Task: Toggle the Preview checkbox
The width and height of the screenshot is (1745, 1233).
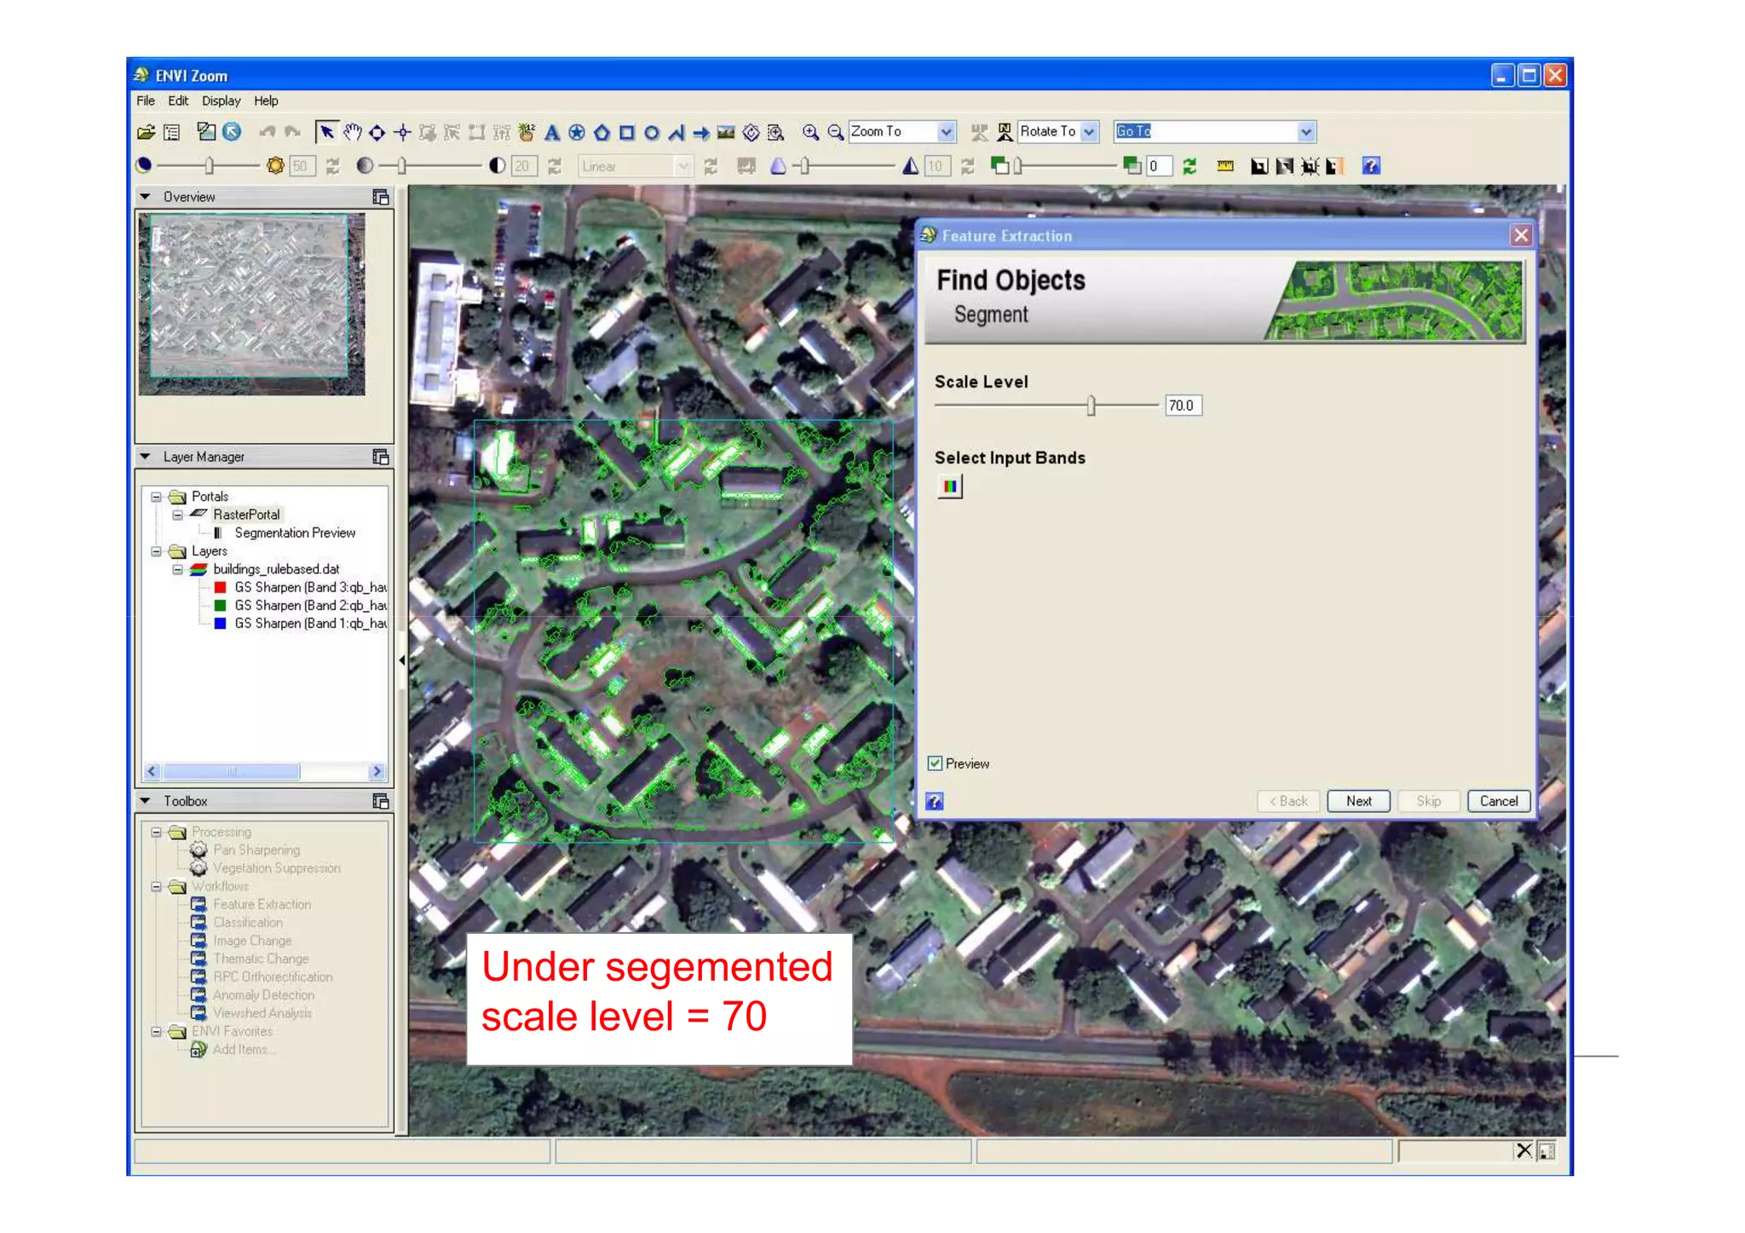Action: (x=936, y=763)
